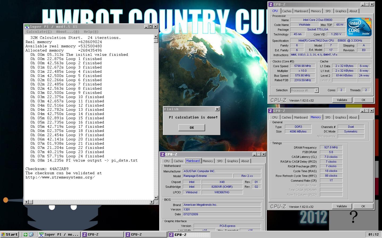The height and width of the screenshot is (238, 382).
Task: Click OK in the CPU-Z CPU window
Action: [363, 100]
